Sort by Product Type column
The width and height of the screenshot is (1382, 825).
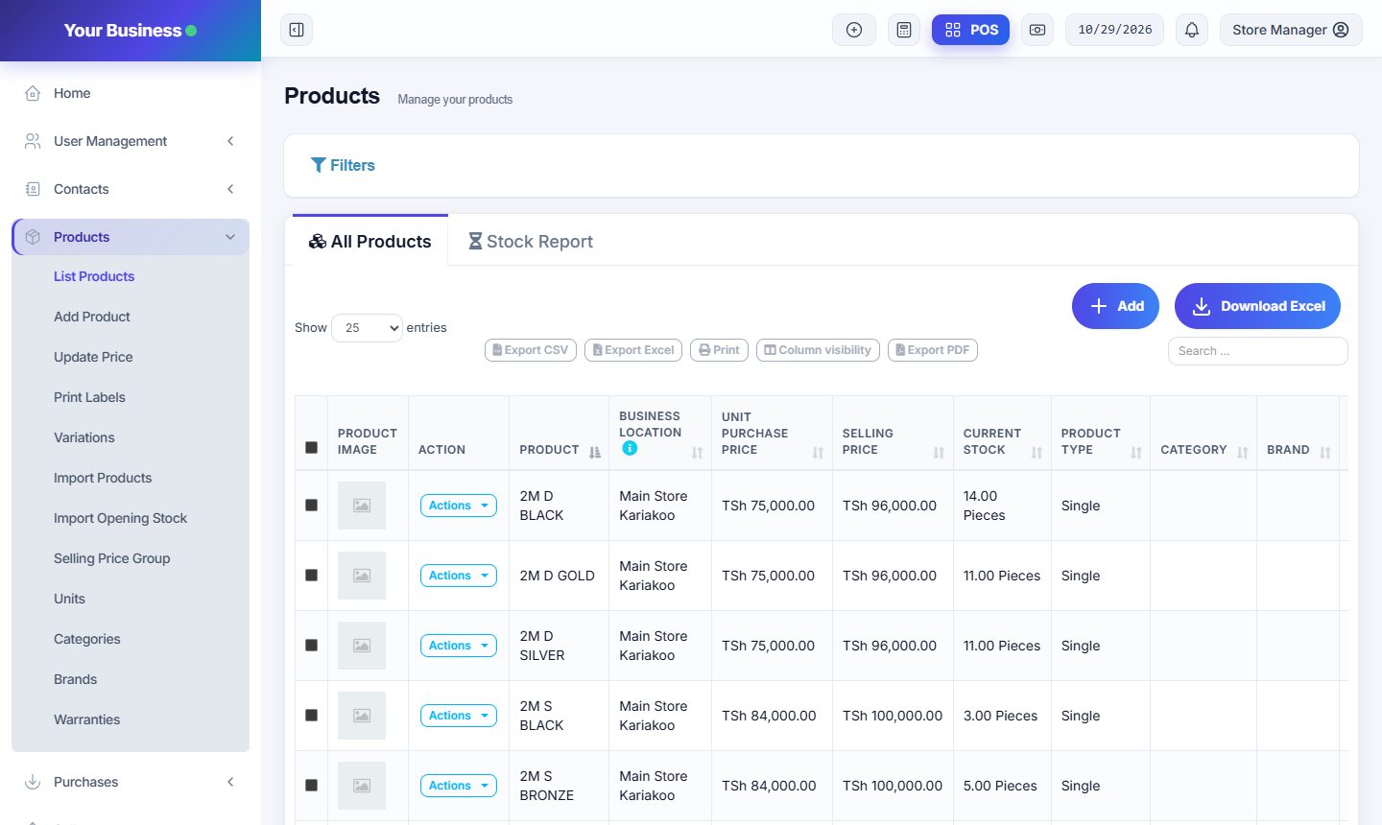[x=1136, y=452]
